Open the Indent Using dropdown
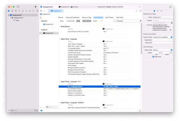 coord(162,50)
